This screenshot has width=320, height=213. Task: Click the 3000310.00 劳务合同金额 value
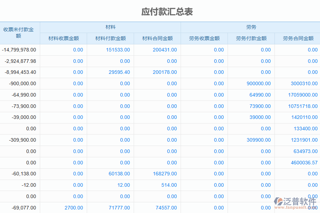(304, 83)
